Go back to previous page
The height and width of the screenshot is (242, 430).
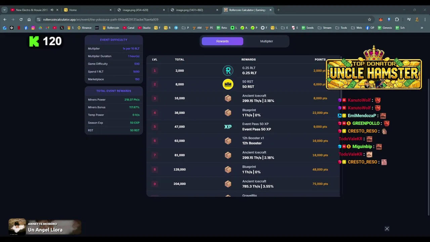[5, 19]
